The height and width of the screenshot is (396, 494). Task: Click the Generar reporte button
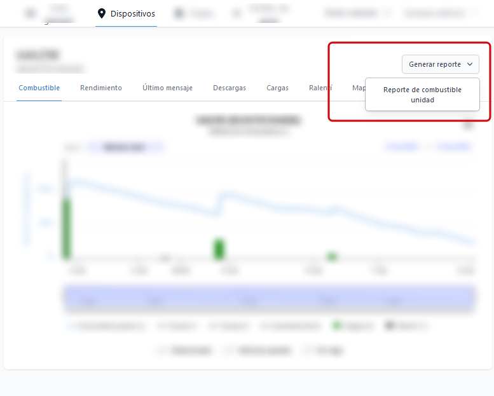(435, 64)
